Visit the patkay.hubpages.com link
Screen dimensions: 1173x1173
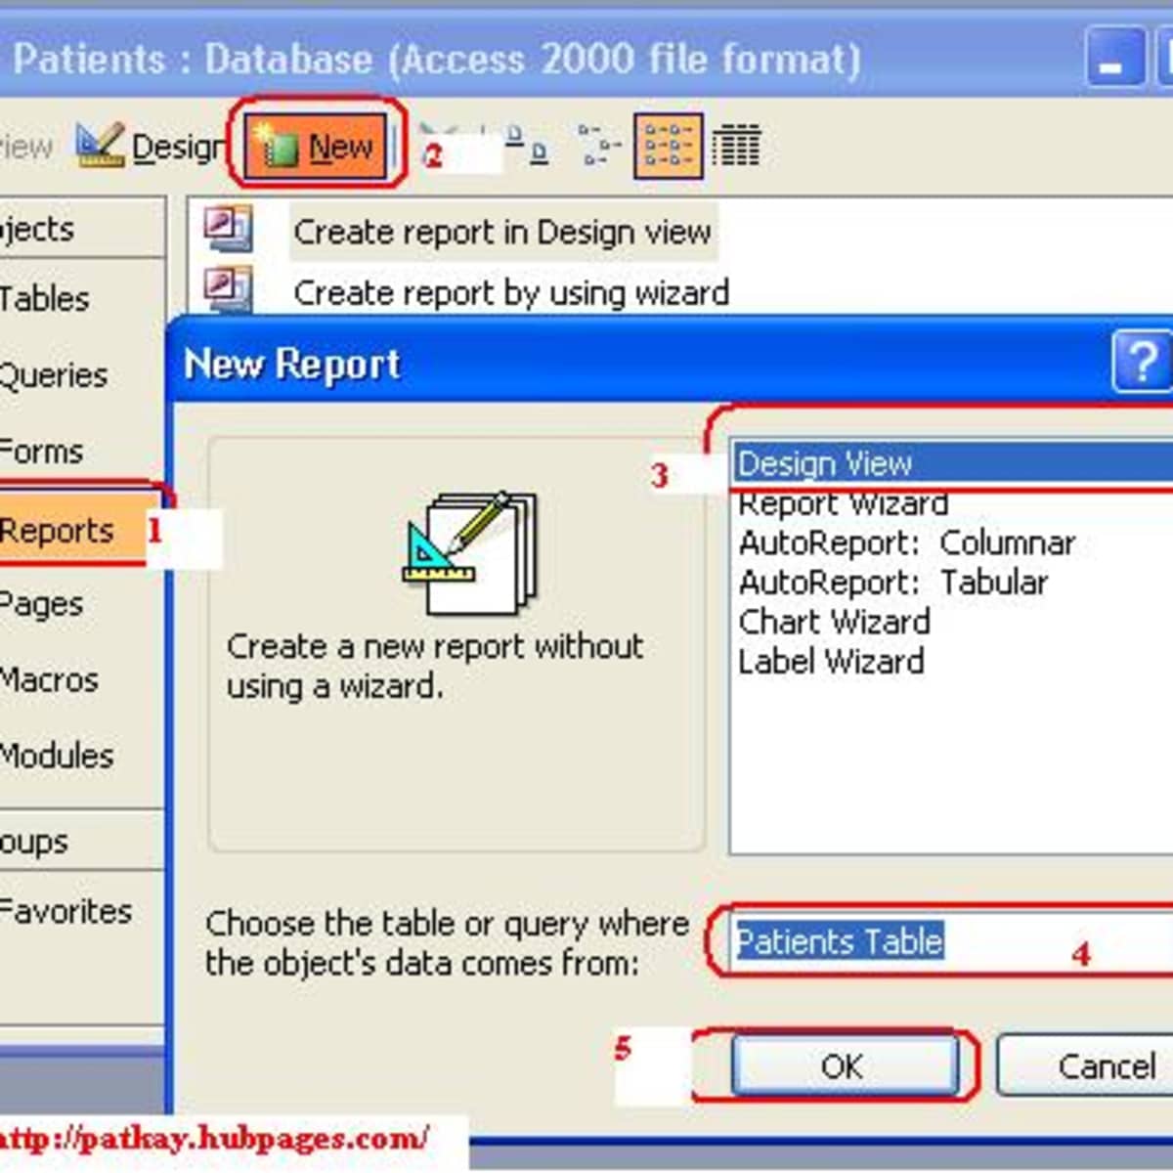(x=215, y=1137)
